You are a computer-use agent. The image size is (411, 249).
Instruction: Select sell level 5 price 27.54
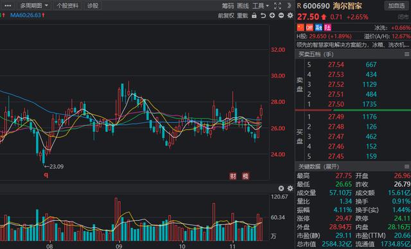click(x=336, y=65)
